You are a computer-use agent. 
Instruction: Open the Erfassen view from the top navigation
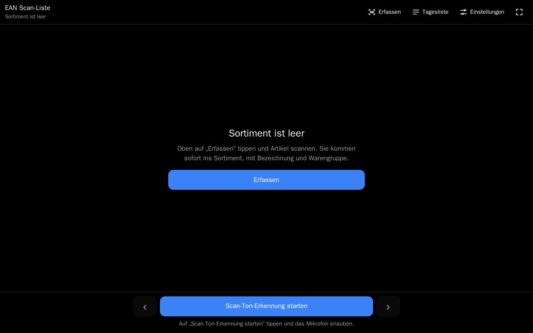(x=384, y=12)
